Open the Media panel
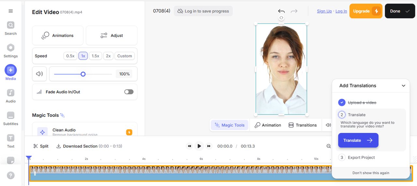 tap(11, 73)
